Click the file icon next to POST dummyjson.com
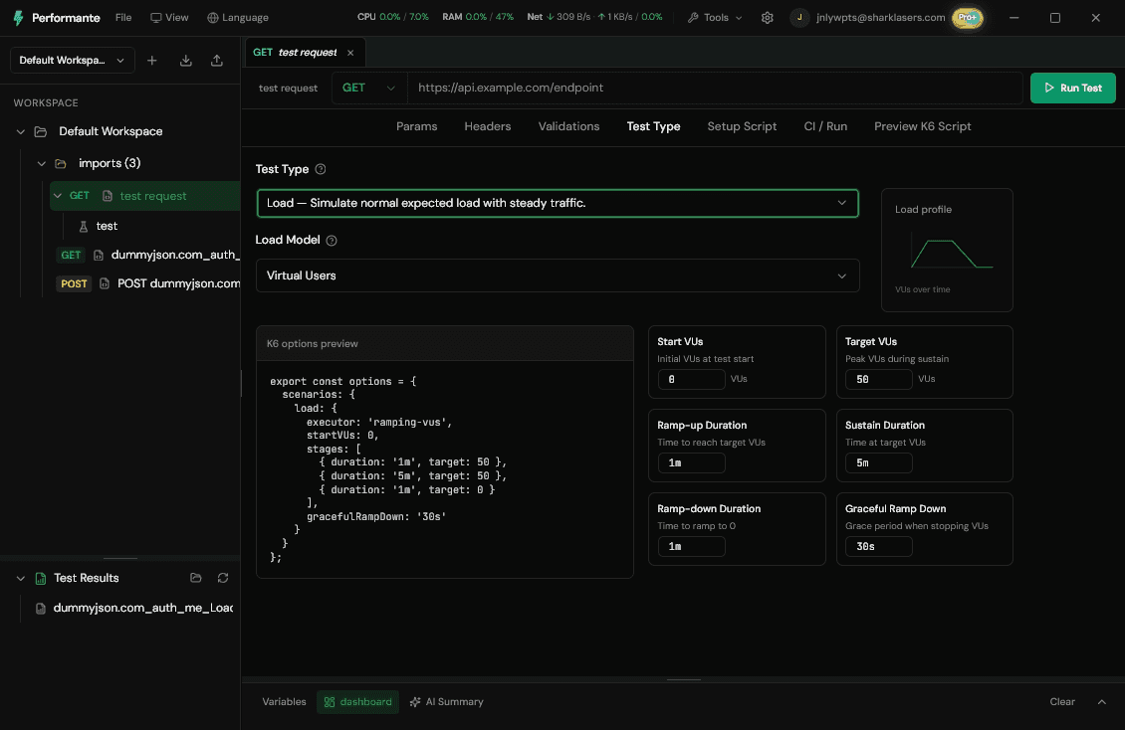 pos(105,283)
